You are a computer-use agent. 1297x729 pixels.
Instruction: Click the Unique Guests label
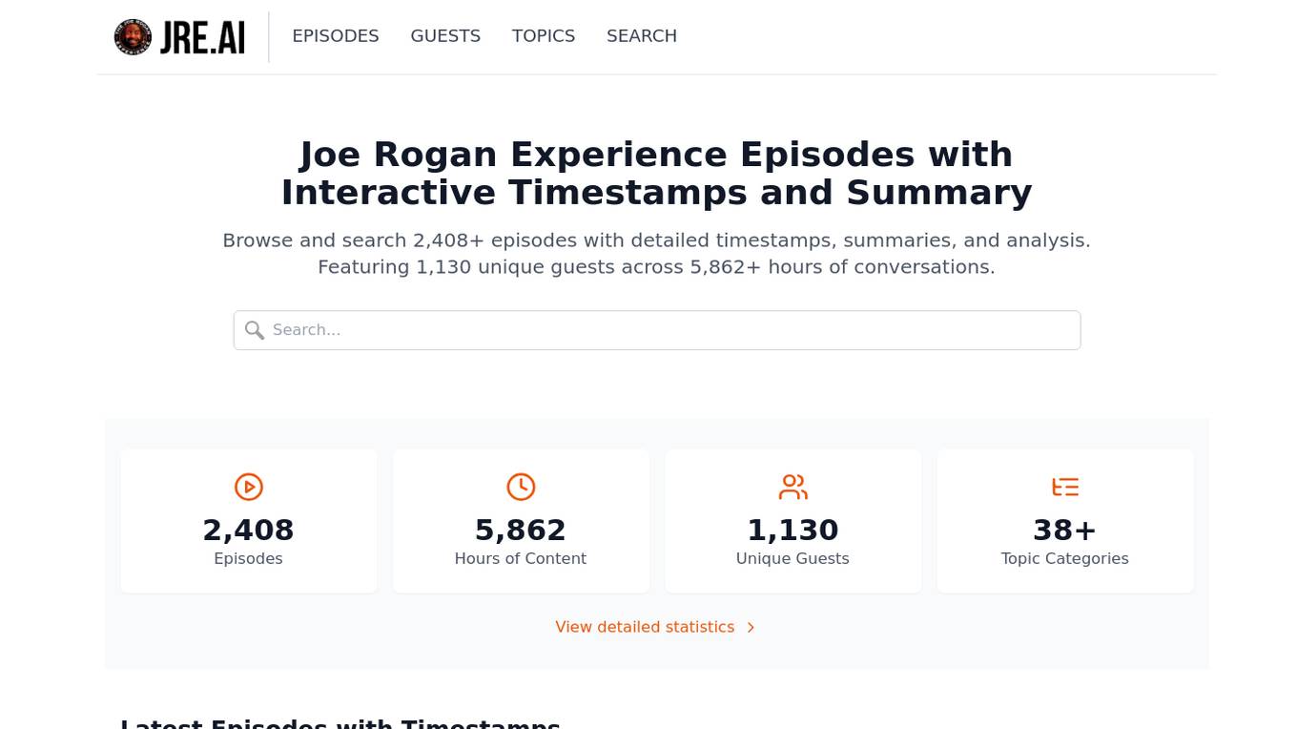pos(793,558)
